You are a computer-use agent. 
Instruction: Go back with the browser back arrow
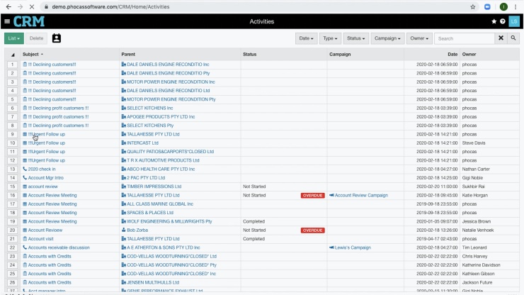(x=8, y=6)
